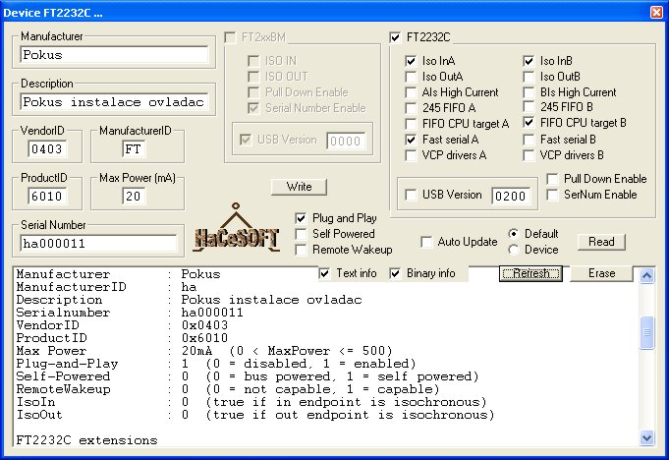Disable Plug and Play checkbox
Screen dimensions: 669x460
[x=302, y=218]
